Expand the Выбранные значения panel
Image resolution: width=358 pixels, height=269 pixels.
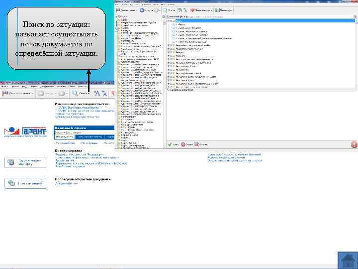[169, 90]
